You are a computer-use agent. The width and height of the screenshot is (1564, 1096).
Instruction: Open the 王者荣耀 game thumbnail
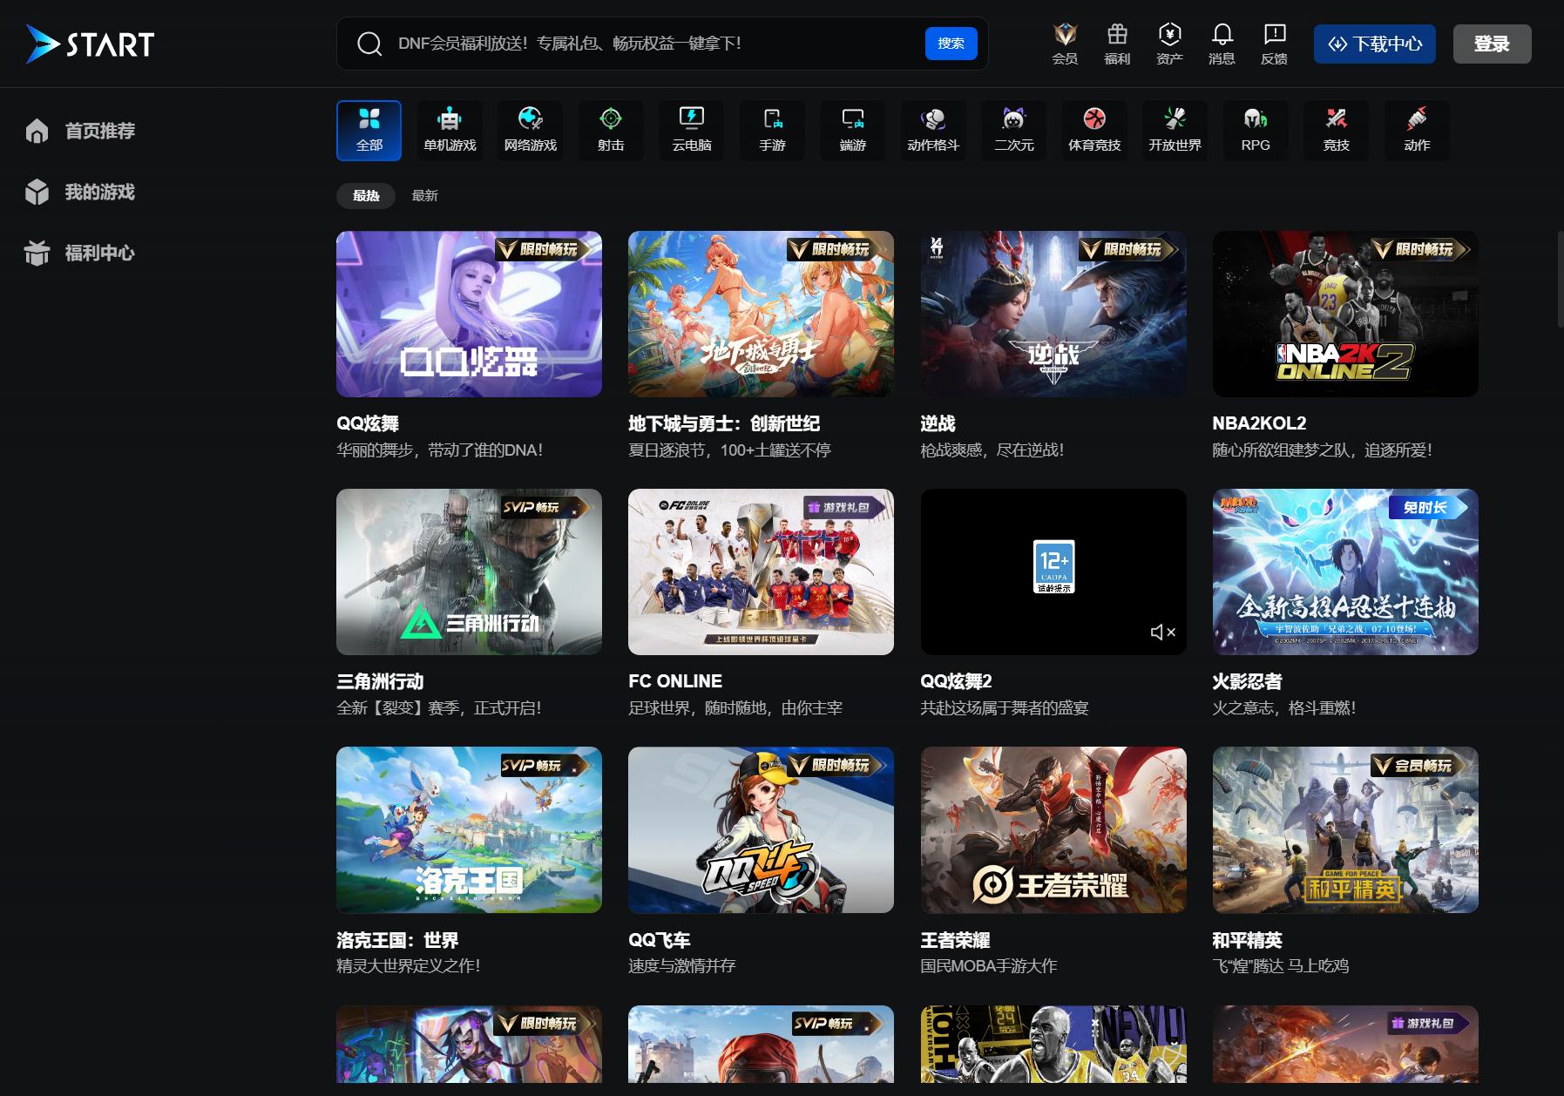coord(1053,829)
